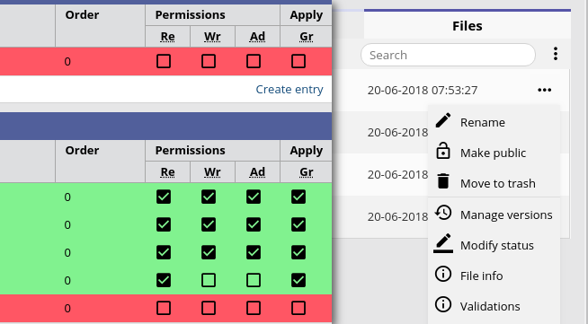Check the Re box in top red row
Screen dimensions: 588x324
[x=164, y=61]
